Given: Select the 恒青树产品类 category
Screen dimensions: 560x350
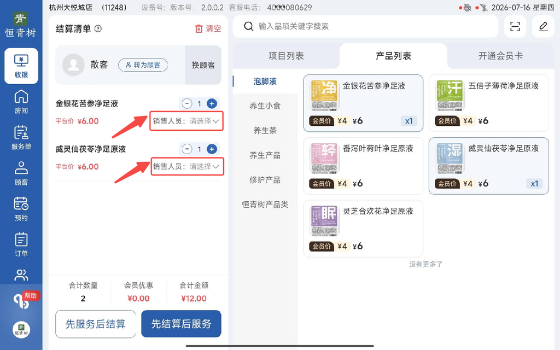Looking at the screenshot, I should tap(265, 205).
